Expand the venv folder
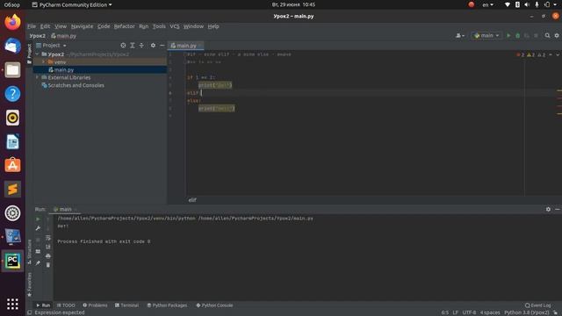The width and height of the screenshot is (562, 316). [44, 62]
